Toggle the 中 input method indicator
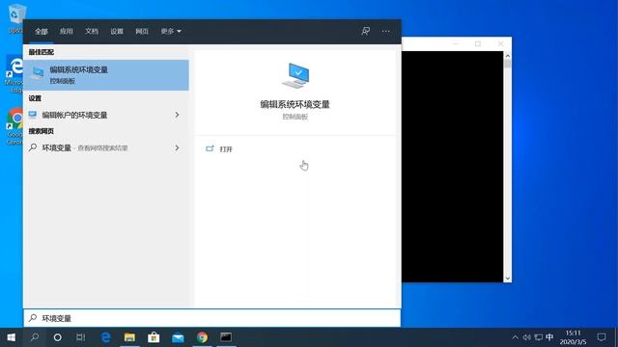Screen dimensions: 618x347 click(549, 337)
